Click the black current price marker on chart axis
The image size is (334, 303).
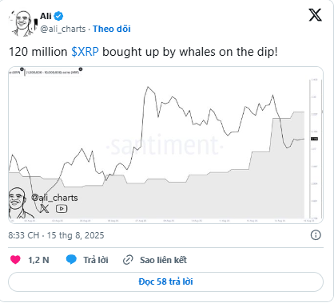pyautogui.click(x=314, y=139)
